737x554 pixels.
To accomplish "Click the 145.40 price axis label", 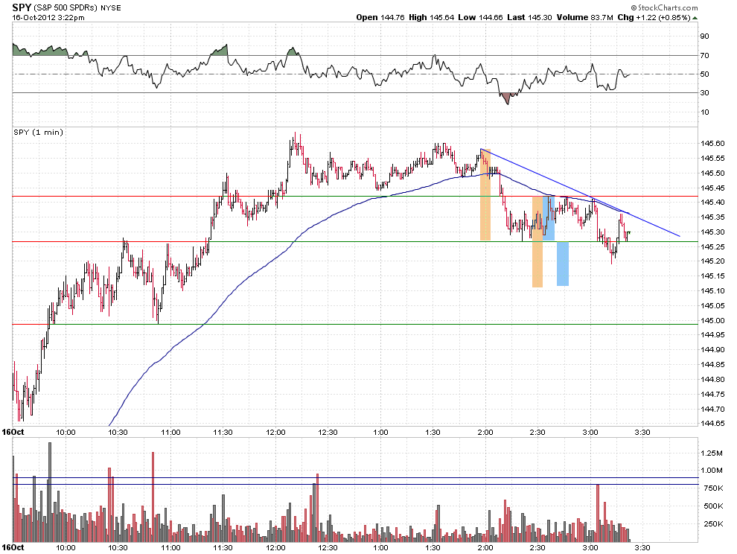I will coord(712,203).
